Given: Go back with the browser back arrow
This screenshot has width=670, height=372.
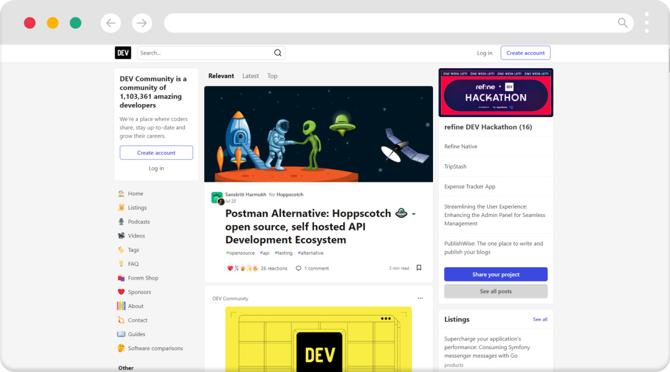Looking at the screenshot, I should 110,23.
